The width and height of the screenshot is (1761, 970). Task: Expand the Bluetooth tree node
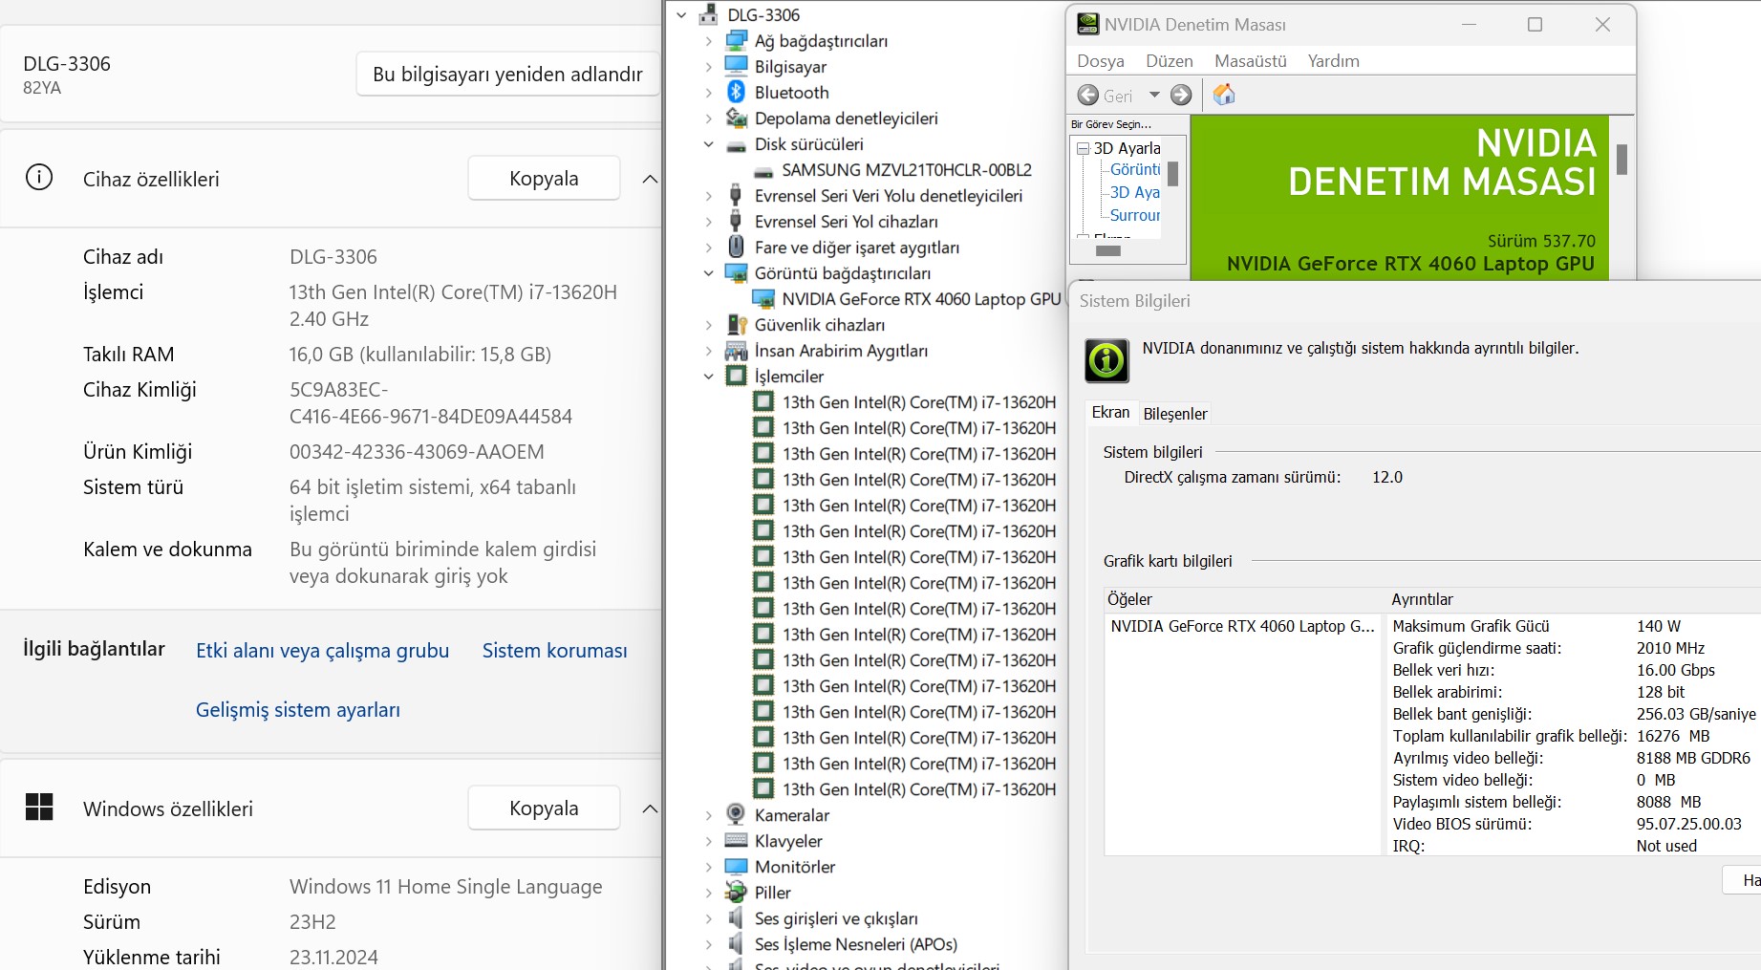click(708, 93)
